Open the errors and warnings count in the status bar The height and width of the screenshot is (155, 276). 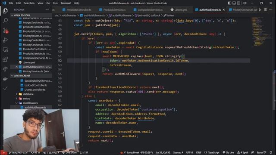tap(51, 152)
